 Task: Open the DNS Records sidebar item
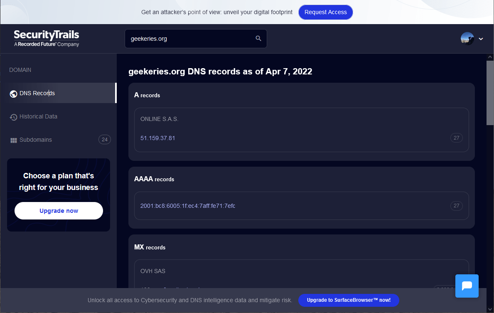point(37,93)
